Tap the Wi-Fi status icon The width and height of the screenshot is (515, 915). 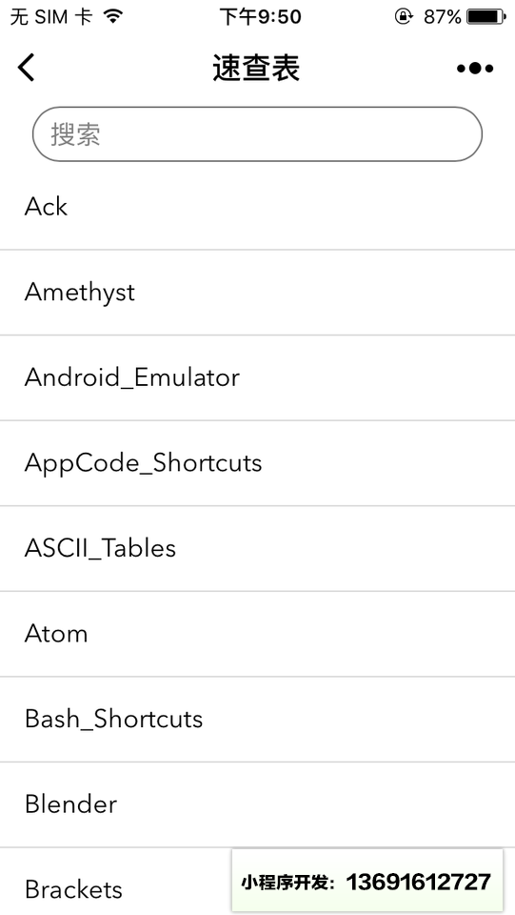(x=113, y=17)
